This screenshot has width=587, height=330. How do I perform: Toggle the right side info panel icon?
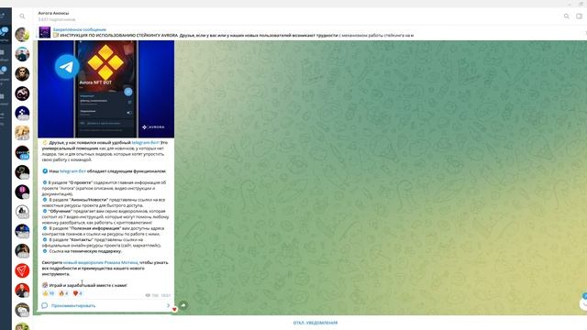pyautogui.click(x=579, y=16)
